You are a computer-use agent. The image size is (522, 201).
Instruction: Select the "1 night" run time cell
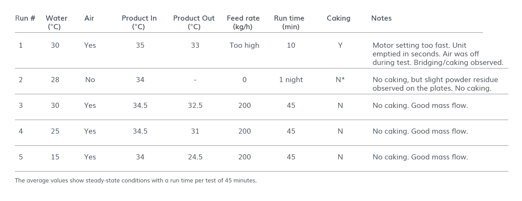[x=291, y=80]
